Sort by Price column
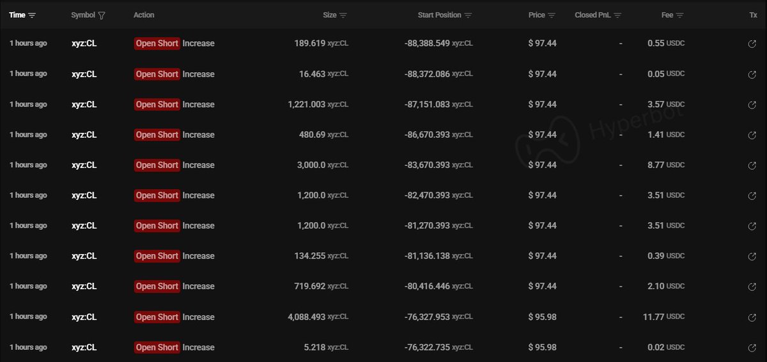 [552, 15]
